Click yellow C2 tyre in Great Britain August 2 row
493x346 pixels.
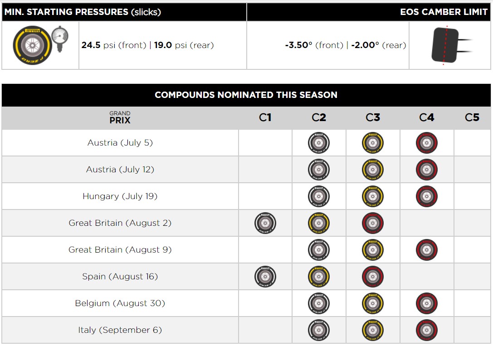(x=319, y=223)
